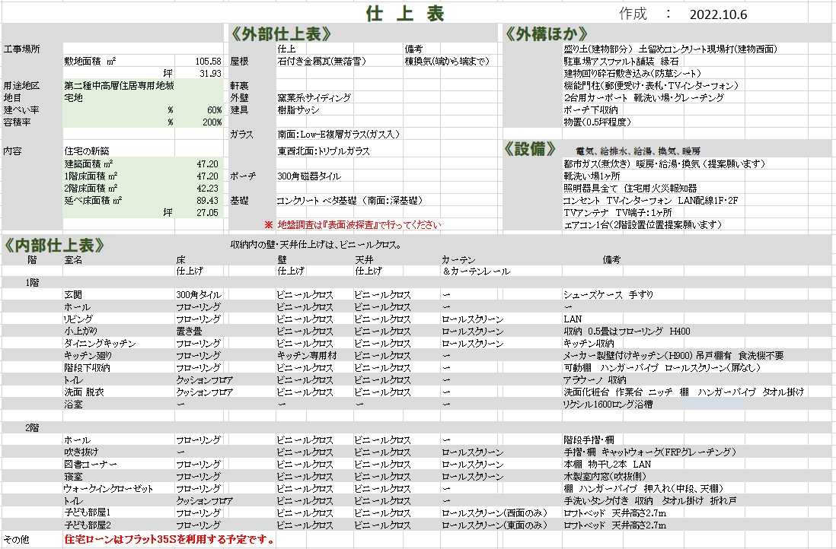Select the 吹き抜け room cell
The image size is (836, 549).
click(x=81, y=452)
